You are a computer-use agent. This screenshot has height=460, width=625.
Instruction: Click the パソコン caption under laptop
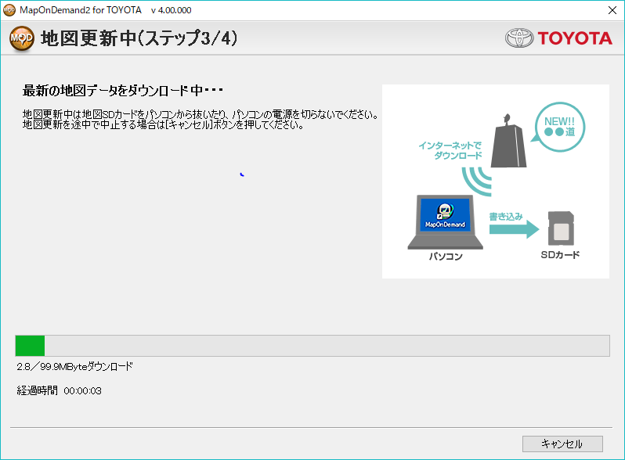click(446, 256)
